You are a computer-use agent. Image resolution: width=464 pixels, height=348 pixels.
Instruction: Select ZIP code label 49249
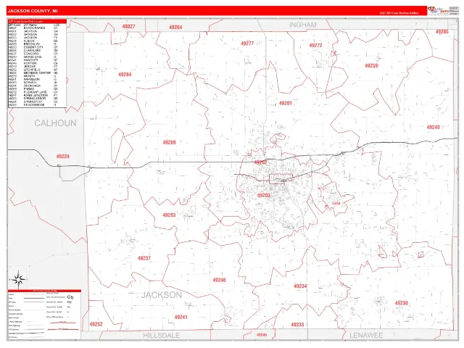click(262, 335)
